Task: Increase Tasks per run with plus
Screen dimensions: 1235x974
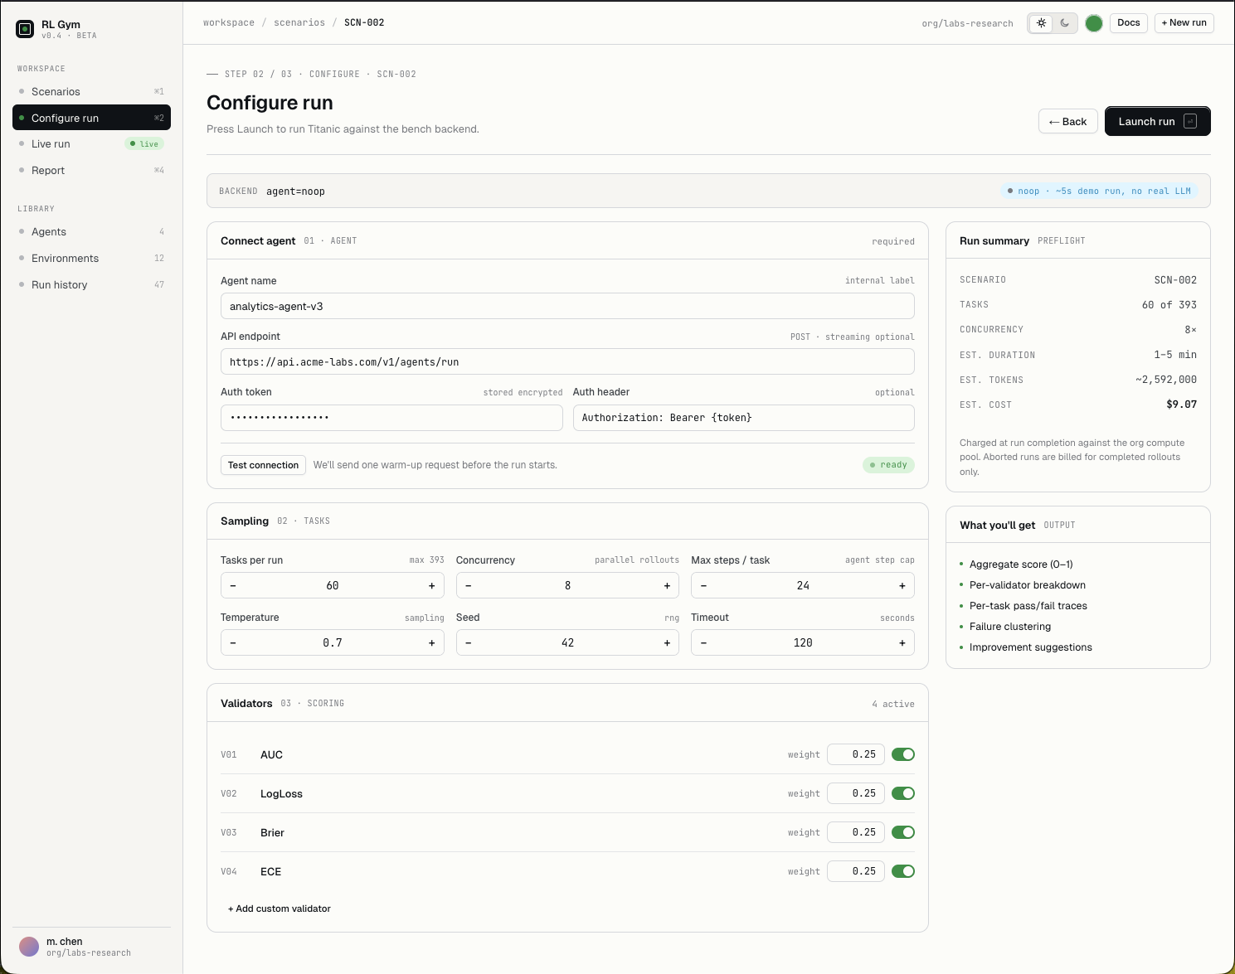Action: coord(431,585)
